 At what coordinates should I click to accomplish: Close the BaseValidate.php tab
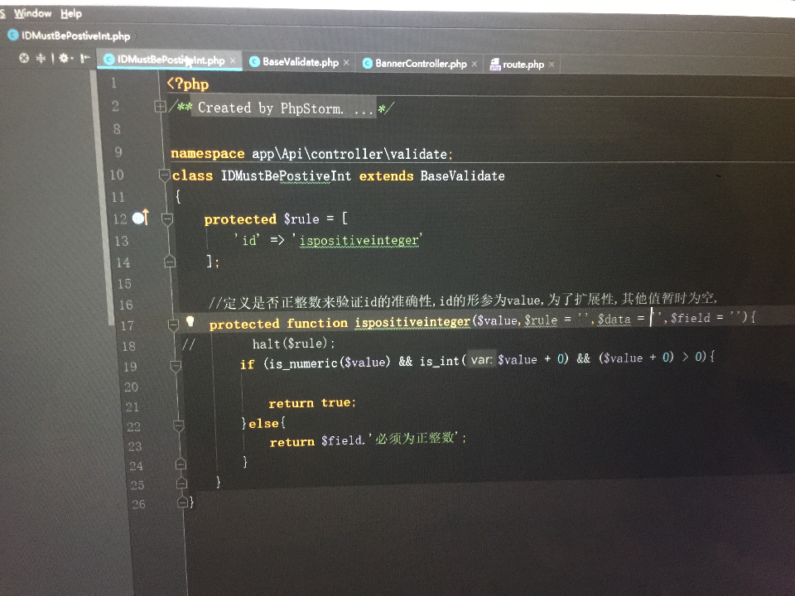(346, 62)
